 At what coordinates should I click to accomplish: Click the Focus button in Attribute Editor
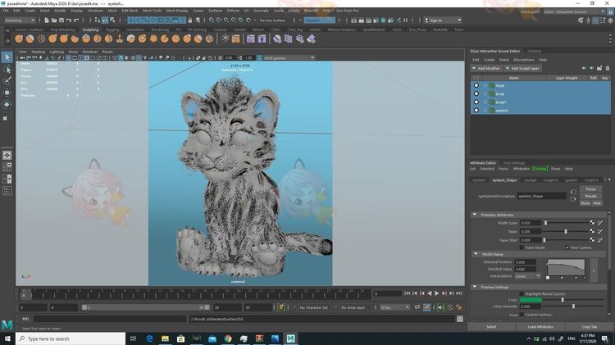pos(590,189)
